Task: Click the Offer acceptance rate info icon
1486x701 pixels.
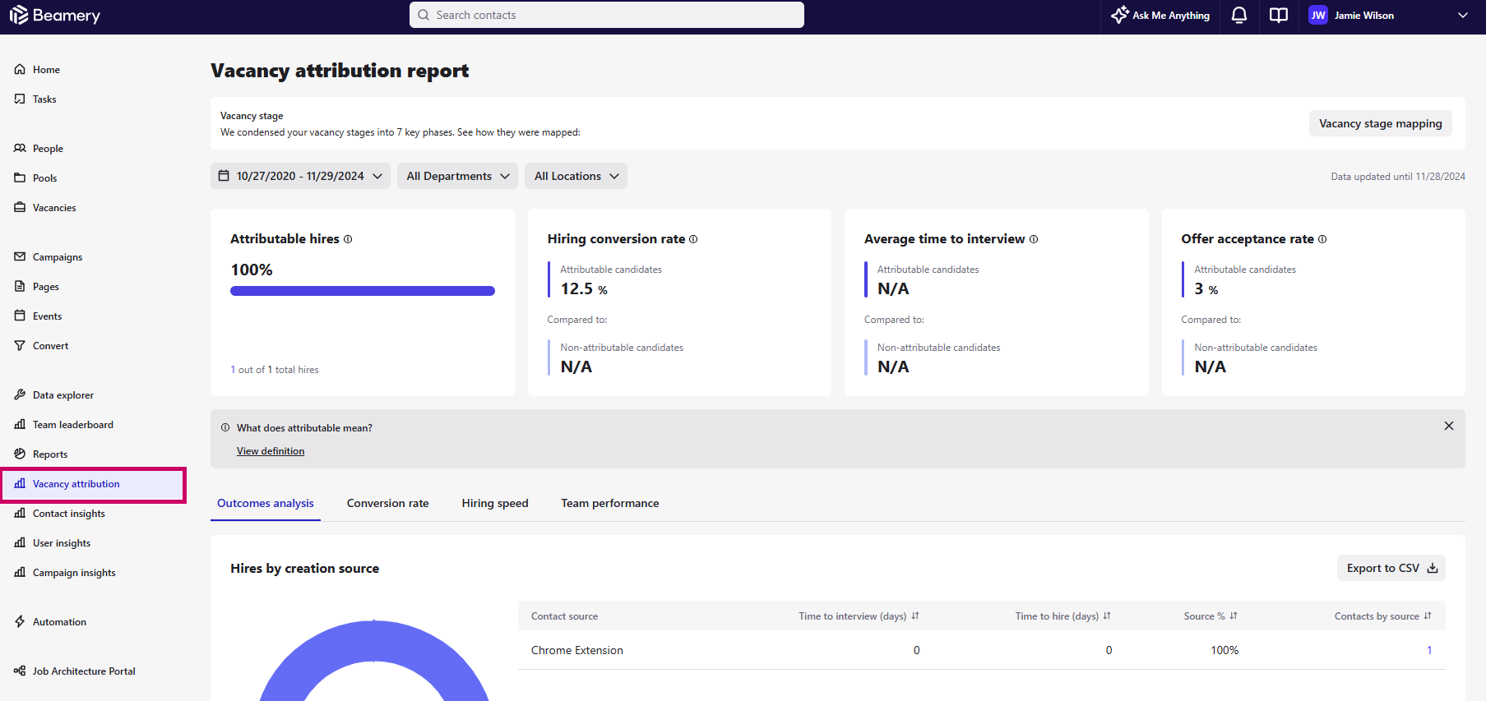Action: [1322, 239]
